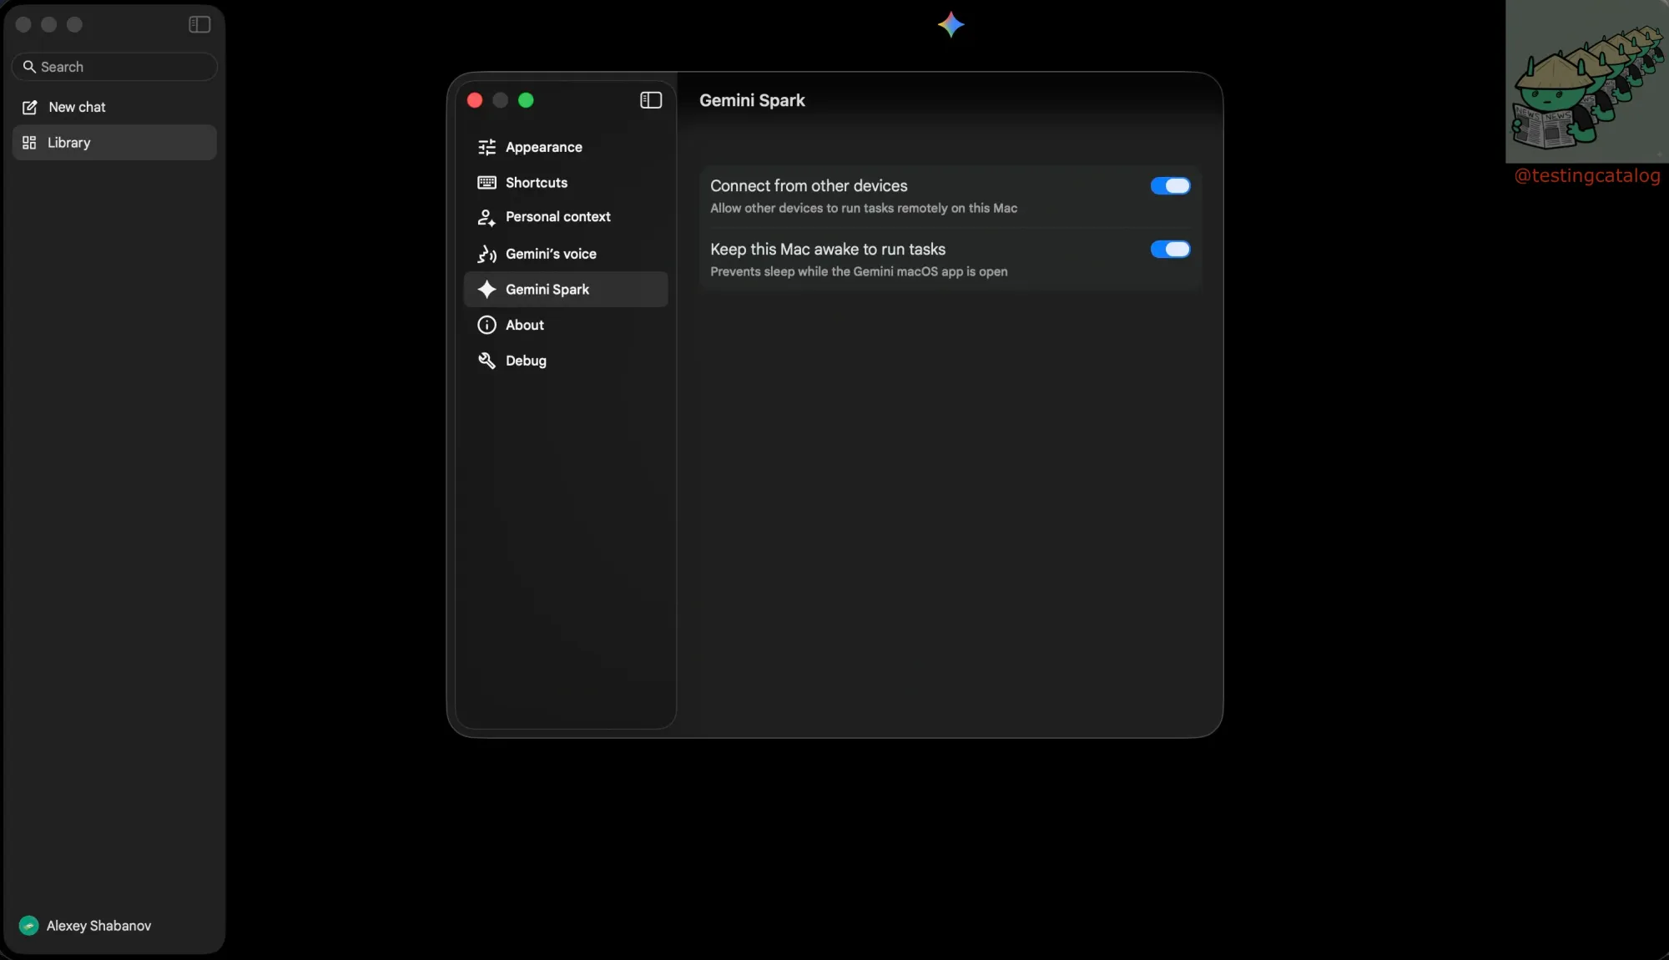Click the search magnifier icon

tap(29, 67)
